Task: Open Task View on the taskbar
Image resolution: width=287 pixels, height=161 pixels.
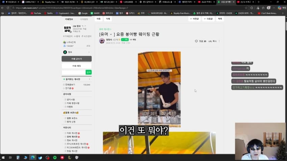Action: pyautogui.click(x=10, y=158)
